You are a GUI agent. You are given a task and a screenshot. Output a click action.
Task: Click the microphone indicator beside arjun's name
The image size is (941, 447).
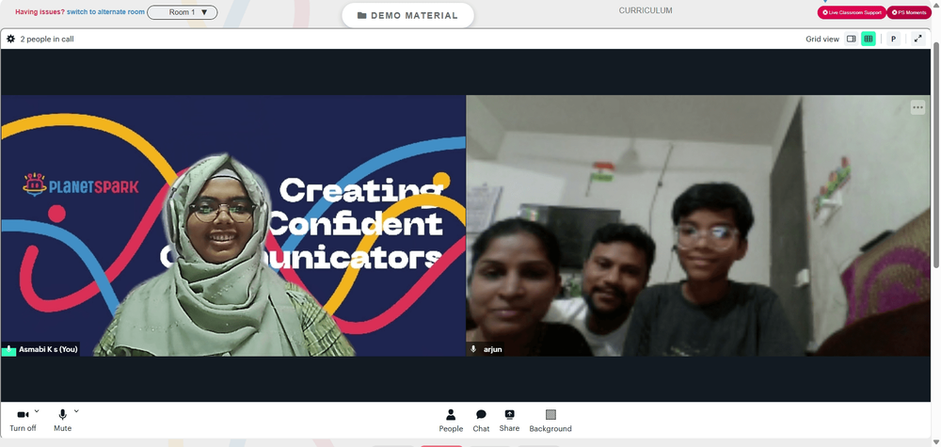click(x=473, y=349)
